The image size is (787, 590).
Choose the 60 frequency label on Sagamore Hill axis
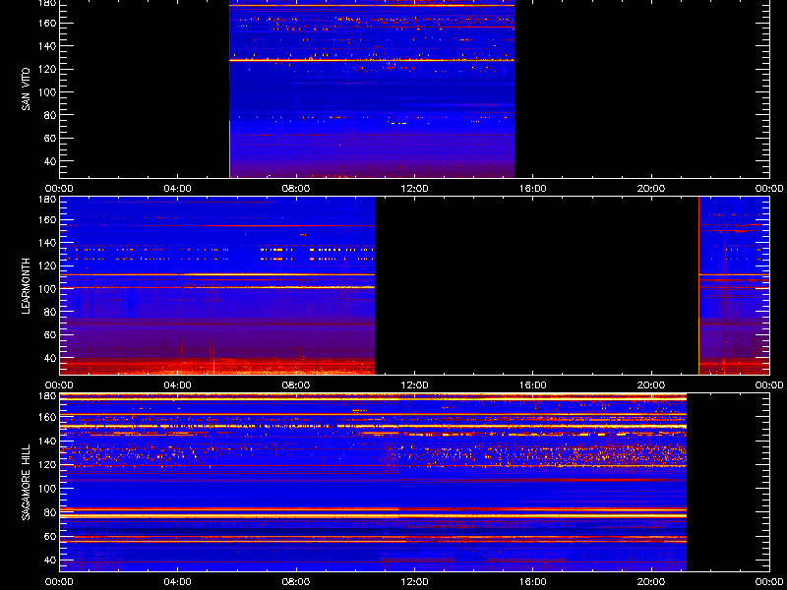click(x=51, y=536)
